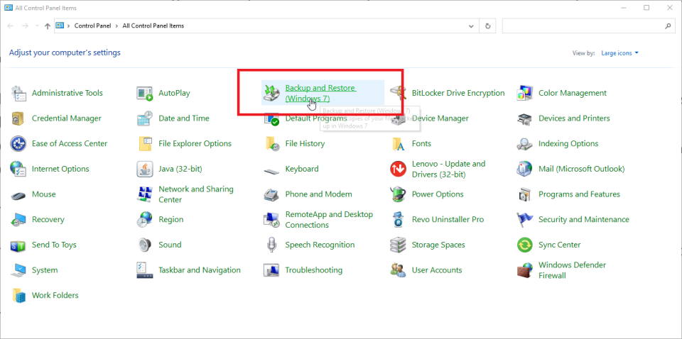Image resolution: width=682 pixels, height=339 pixels.
Task: Open the Device Manager link
Action: [x=440, y=118]
